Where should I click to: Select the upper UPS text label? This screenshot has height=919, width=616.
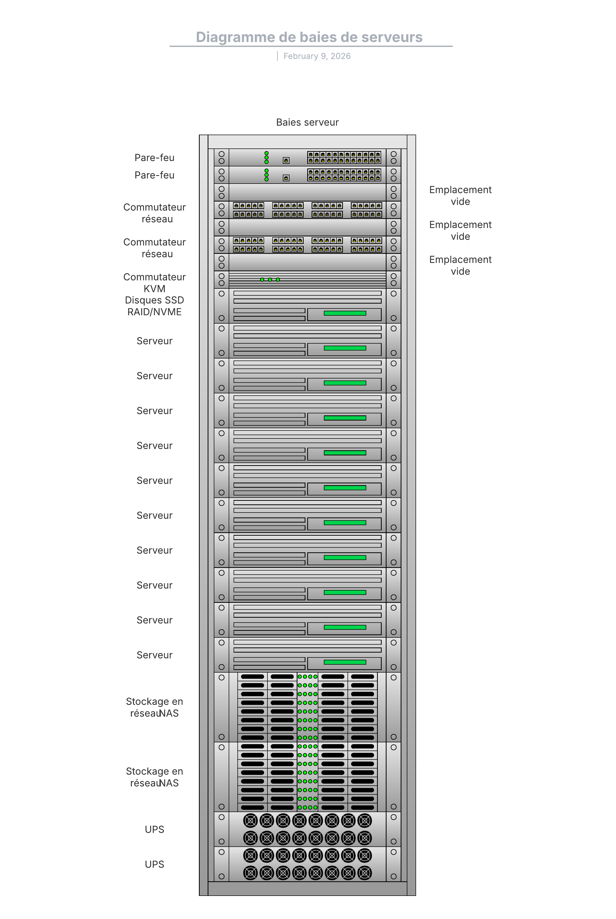(x=155, y=829)
